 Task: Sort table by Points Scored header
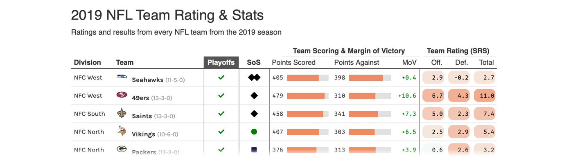[x=293, y=62]
